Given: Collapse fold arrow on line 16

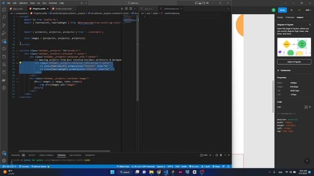Looking at the screenshot, I should pos(17,63).
